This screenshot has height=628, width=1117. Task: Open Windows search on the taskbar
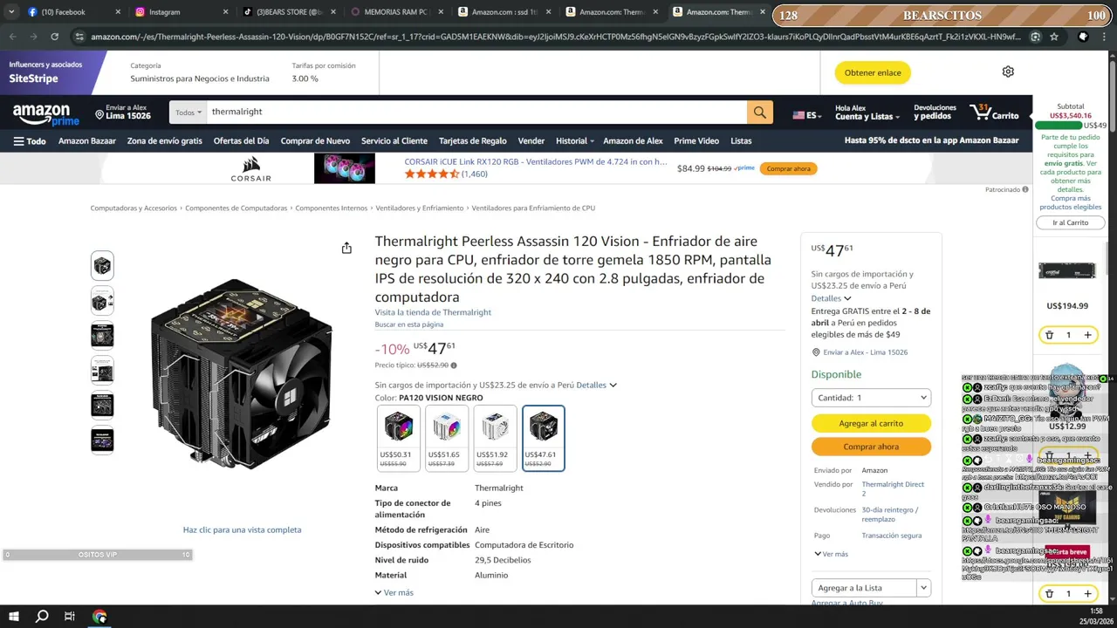(41, 617)
